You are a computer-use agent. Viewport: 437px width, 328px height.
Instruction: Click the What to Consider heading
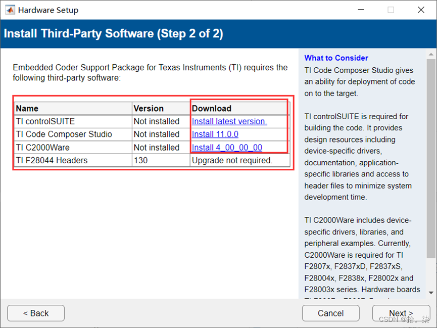coord(336,58)
